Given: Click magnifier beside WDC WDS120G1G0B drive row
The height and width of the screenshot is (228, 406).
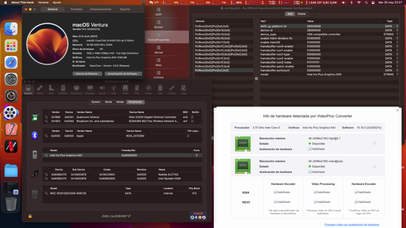Looking at the screenshot, I should click(46, 193).
